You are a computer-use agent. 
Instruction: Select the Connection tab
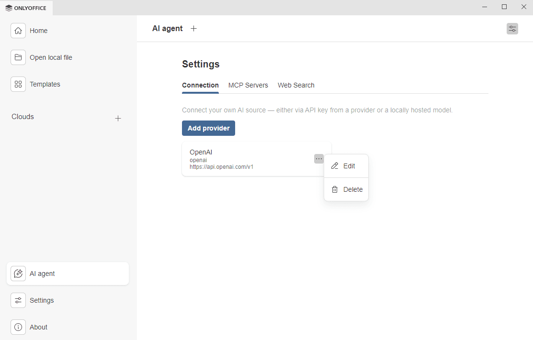coord(200,85)
